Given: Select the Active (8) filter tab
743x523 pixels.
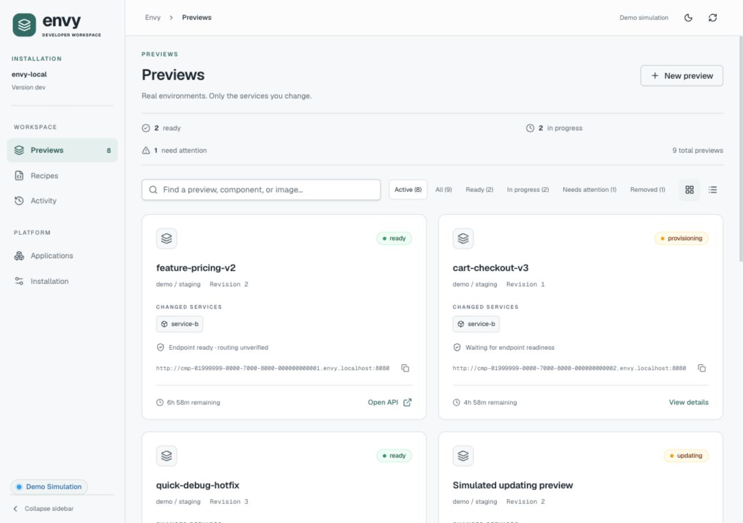Looking at the screenshot, I should [x=408, y=189].
